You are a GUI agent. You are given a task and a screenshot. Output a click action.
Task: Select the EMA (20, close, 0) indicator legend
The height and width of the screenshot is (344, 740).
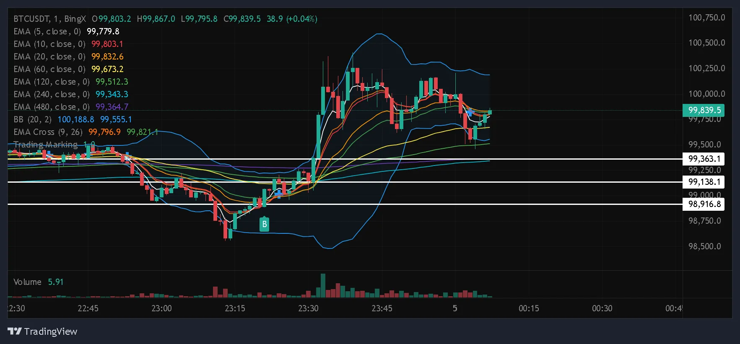(49, 57)
